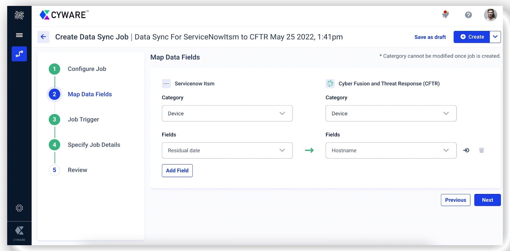
Task: Click Save as draft link
Action: [x=430, y=37]
